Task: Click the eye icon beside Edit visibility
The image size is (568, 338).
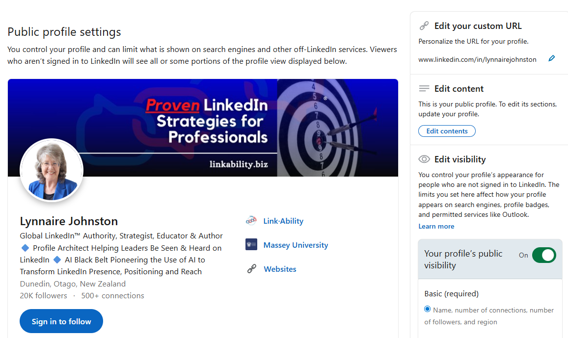Action: [424, 159]
